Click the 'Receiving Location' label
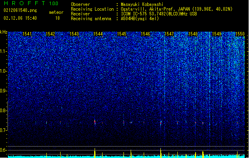 [x=92, y=9]
